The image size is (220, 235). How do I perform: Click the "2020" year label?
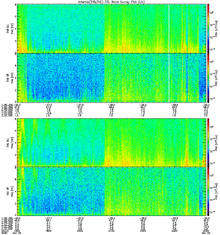[x=4, y=233]
